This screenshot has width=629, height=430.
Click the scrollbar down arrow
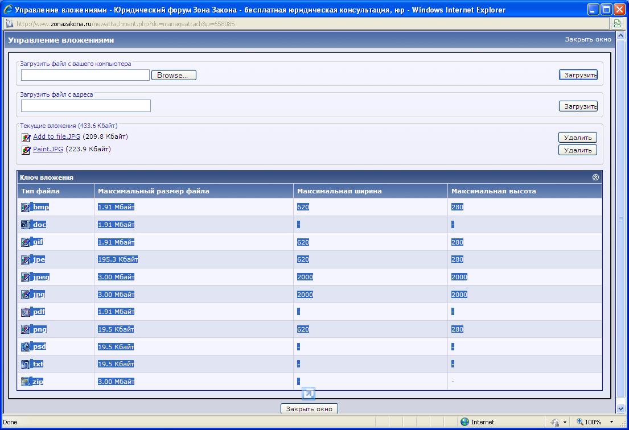point(620,409)
